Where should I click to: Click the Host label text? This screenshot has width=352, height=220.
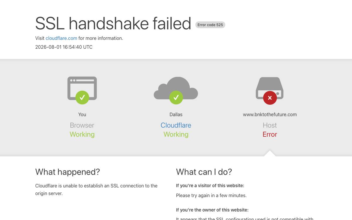[x=270, y=125]
